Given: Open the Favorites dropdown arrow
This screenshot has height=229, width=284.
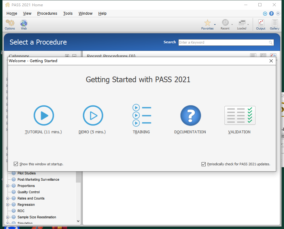Looking at the screenshot, I should [215, 24].
